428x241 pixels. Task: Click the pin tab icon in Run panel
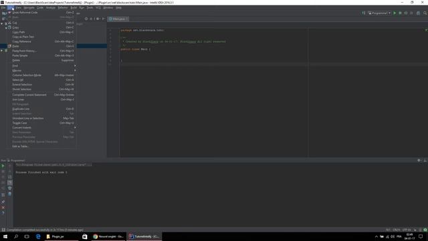3,202
